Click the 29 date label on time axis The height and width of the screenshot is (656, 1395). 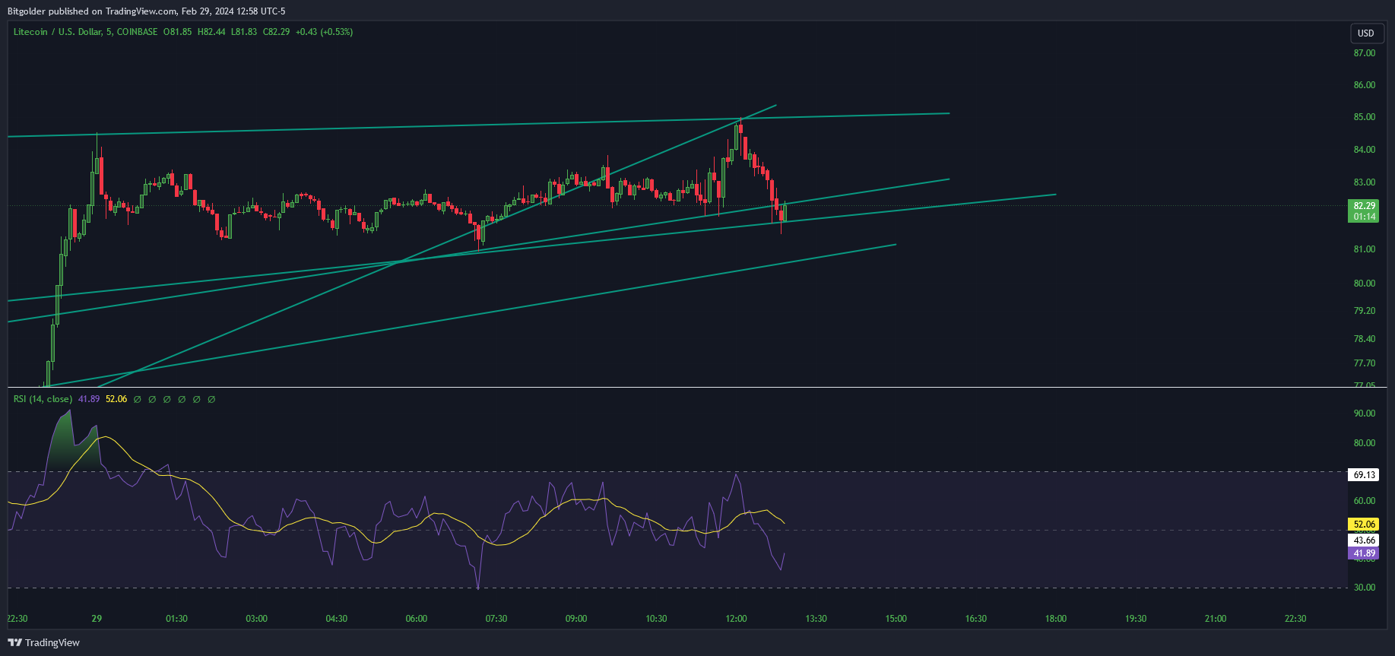pos(97,619)
